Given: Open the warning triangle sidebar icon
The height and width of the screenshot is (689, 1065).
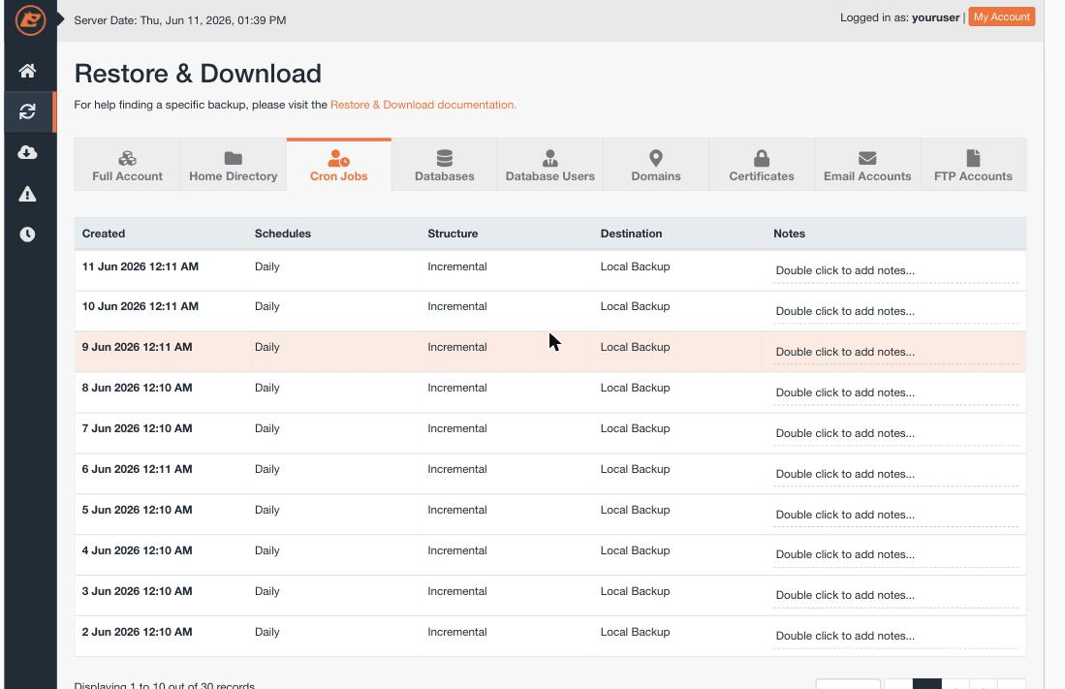Looking at the screenshot, I should pos(27,195).
